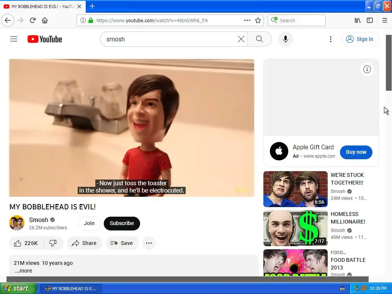Open the HOMELESS MILLIONAIRE video thumbnail
This screenshot has width=392, height=294.
click(295, 228)
